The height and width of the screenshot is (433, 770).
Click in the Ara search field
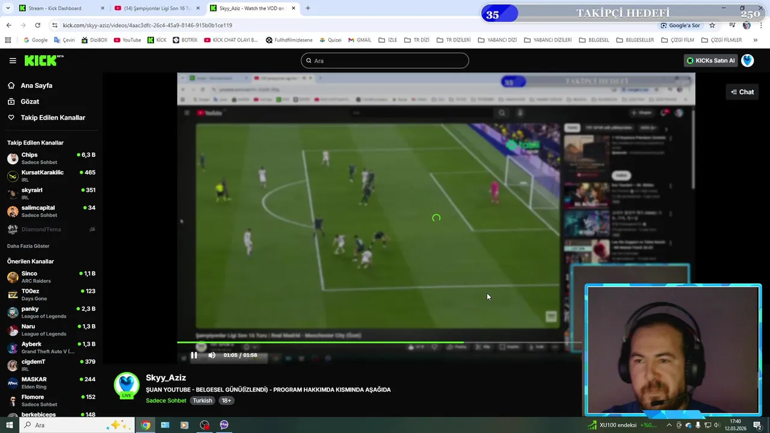(385, 61)
